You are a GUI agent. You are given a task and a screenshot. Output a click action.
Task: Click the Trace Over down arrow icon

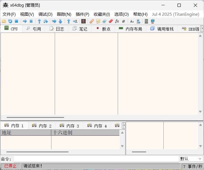60,21
